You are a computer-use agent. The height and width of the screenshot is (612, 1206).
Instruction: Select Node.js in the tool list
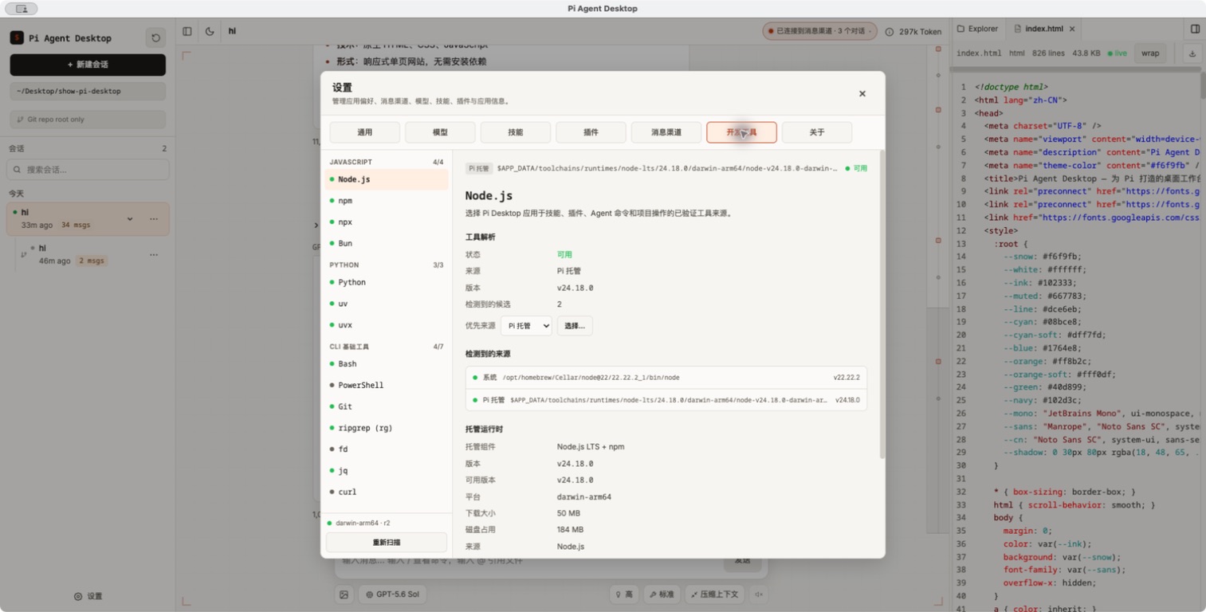[x=387, y=179]
